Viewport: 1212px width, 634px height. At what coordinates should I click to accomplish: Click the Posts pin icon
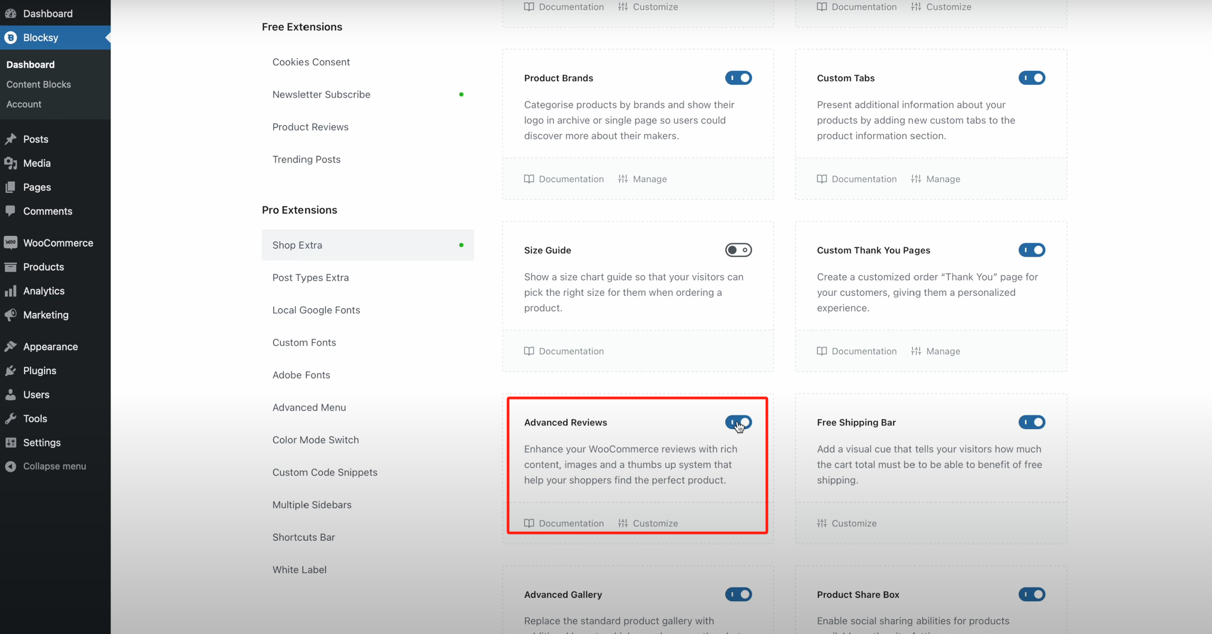[11, 139]
